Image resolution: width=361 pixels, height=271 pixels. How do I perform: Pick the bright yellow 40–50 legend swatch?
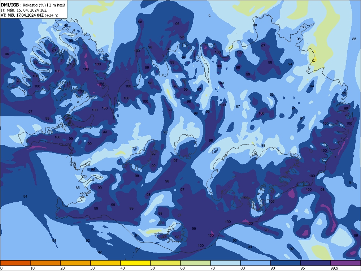135,263
